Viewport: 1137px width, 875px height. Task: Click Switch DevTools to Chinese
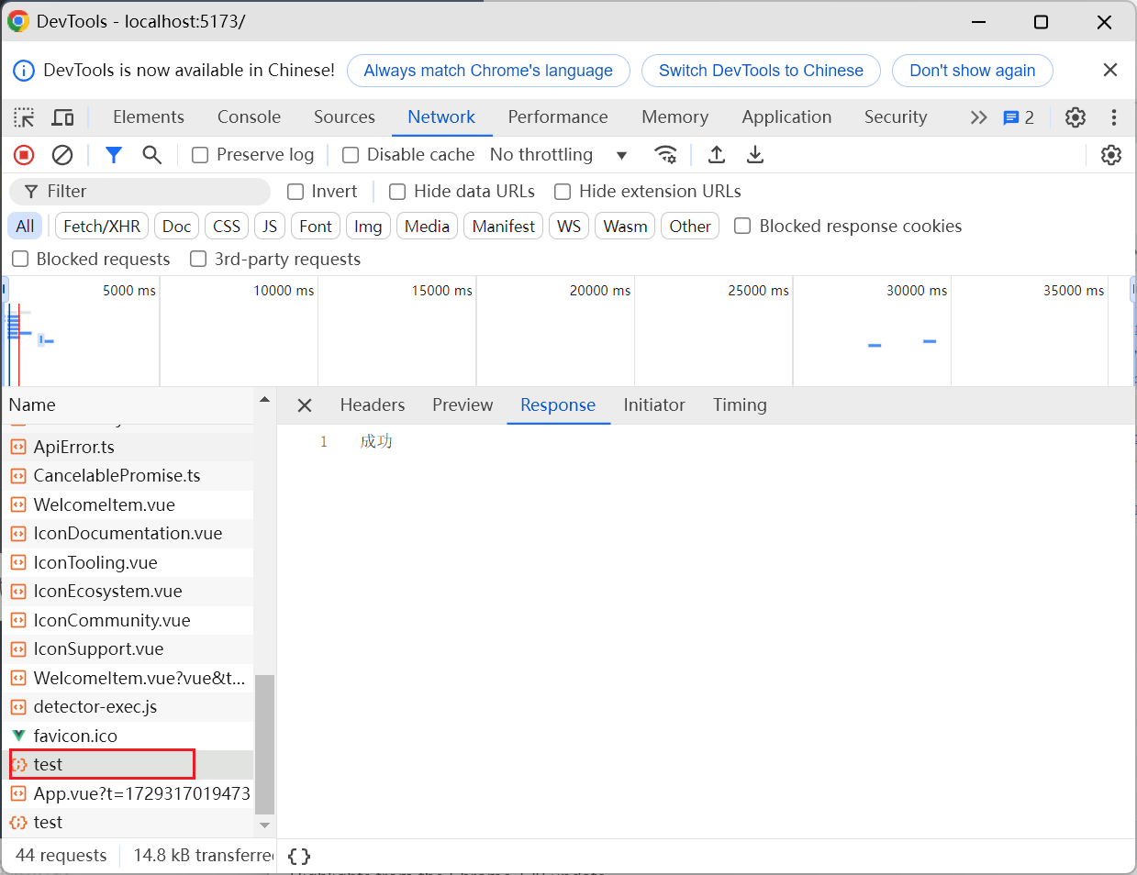[x=761, y=71]
